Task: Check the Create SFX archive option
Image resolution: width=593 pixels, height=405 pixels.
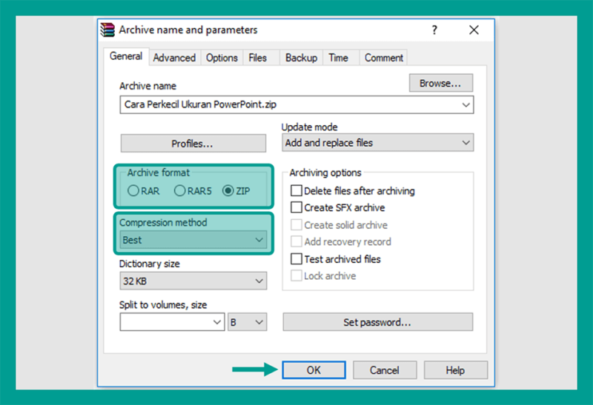Action: coord(296,207)
